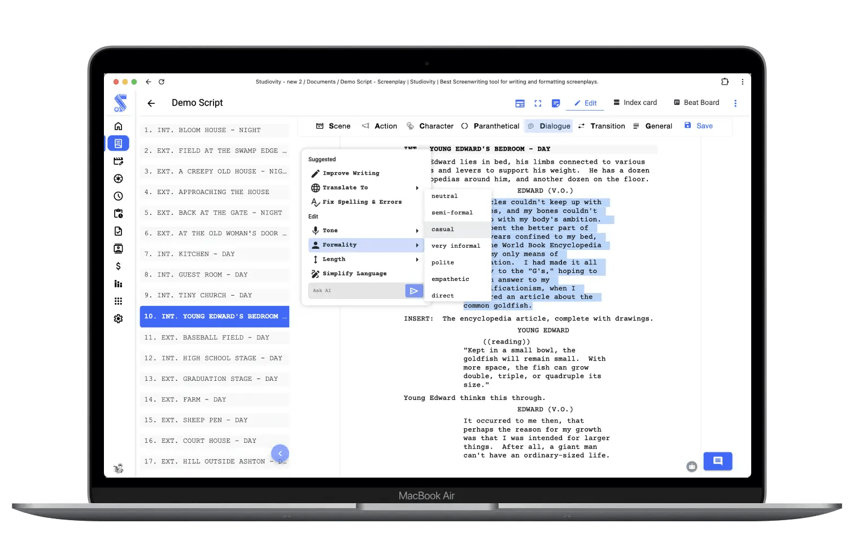Open the Beat Board view
This screenshot has width=854, height=554.
pos(696,102)
